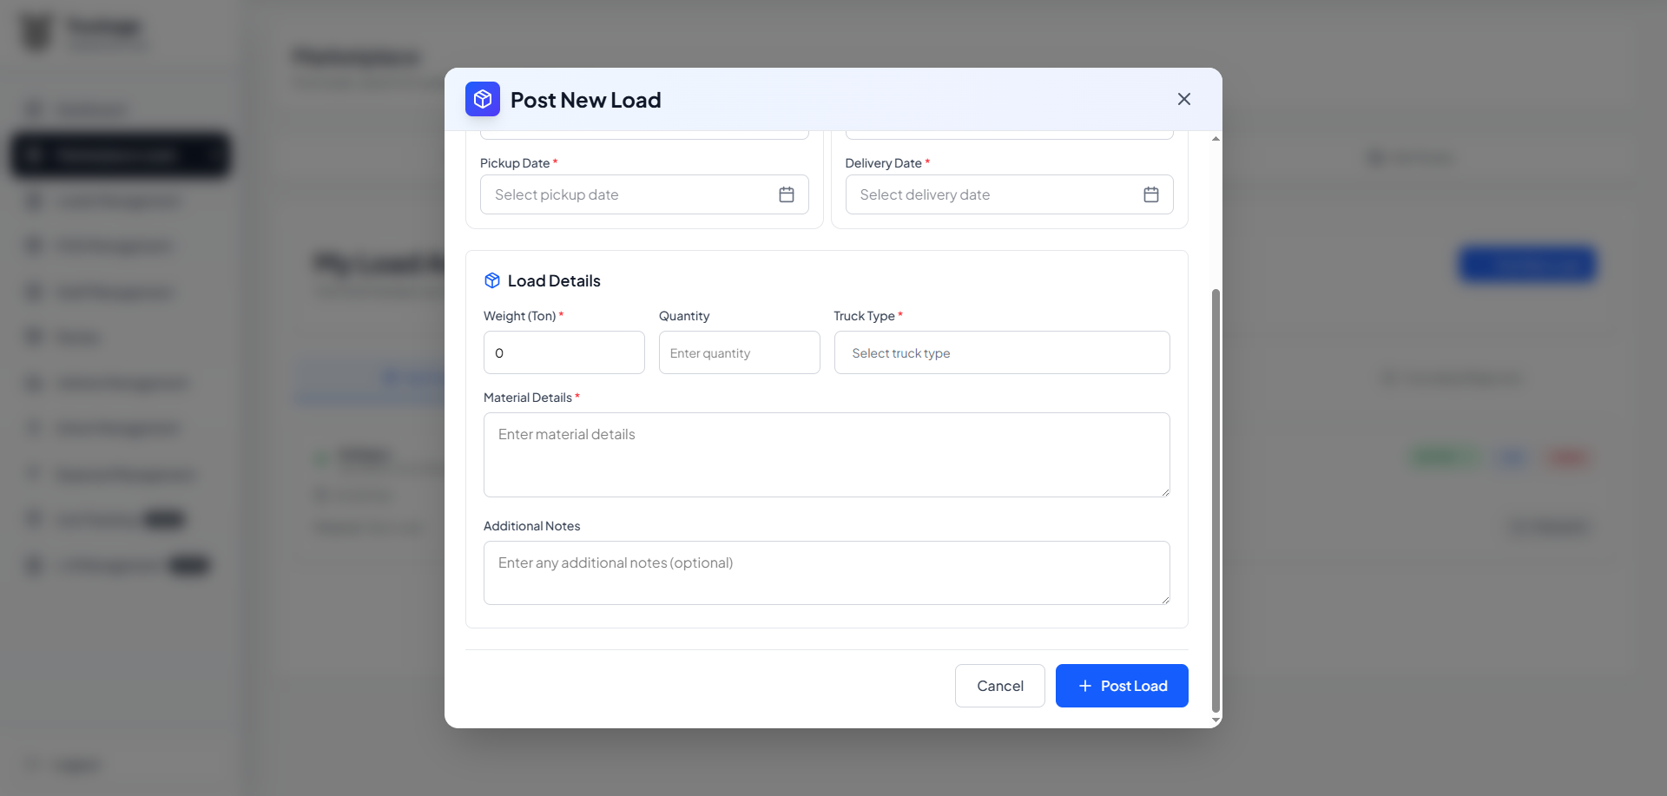Click the Post New Load box icon

pyautogui.click(x=483, y=99)
